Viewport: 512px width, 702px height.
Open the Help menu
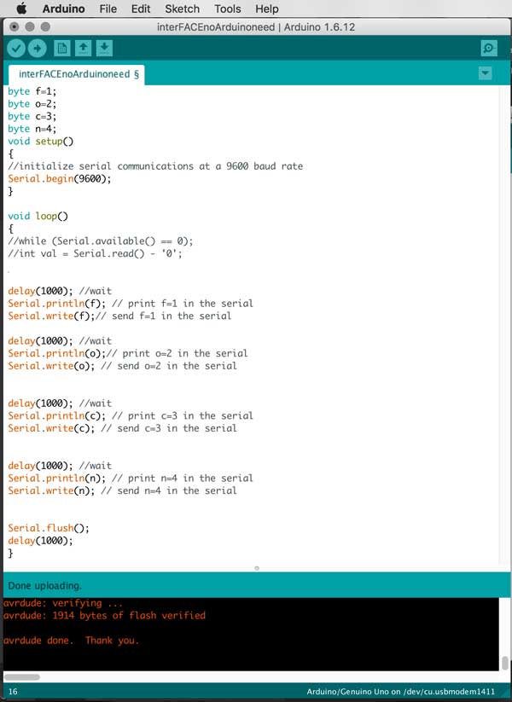pyautogui.click(x=267, y=9)
